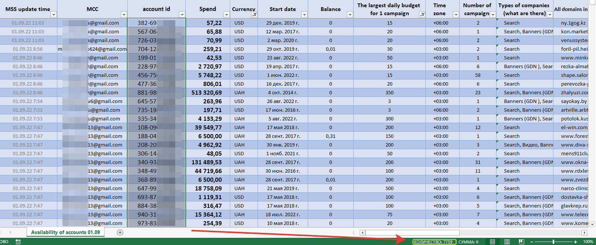Open MSS update time filter dropdown
The image size is (596, 245).
coord(54,15)
